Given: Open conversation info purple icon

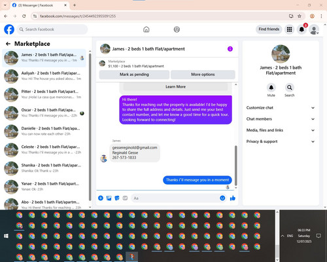Looking at the screenshot, I should (x=230, y=49).
